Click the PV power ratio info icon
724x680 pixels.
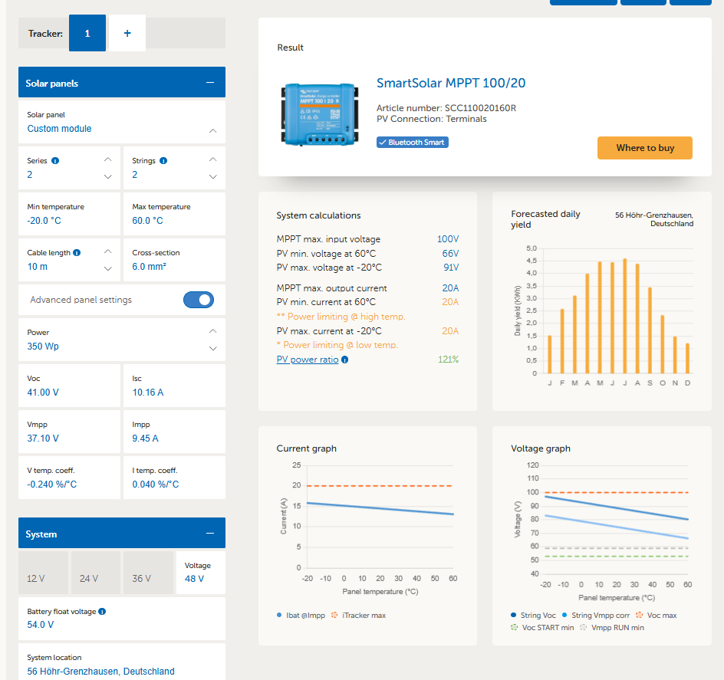pyautogui.click(x=344, y=360)
